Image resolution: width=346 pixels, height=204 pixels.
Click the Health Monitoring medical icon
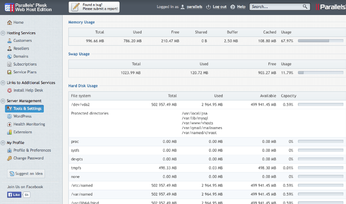(10, 124)
